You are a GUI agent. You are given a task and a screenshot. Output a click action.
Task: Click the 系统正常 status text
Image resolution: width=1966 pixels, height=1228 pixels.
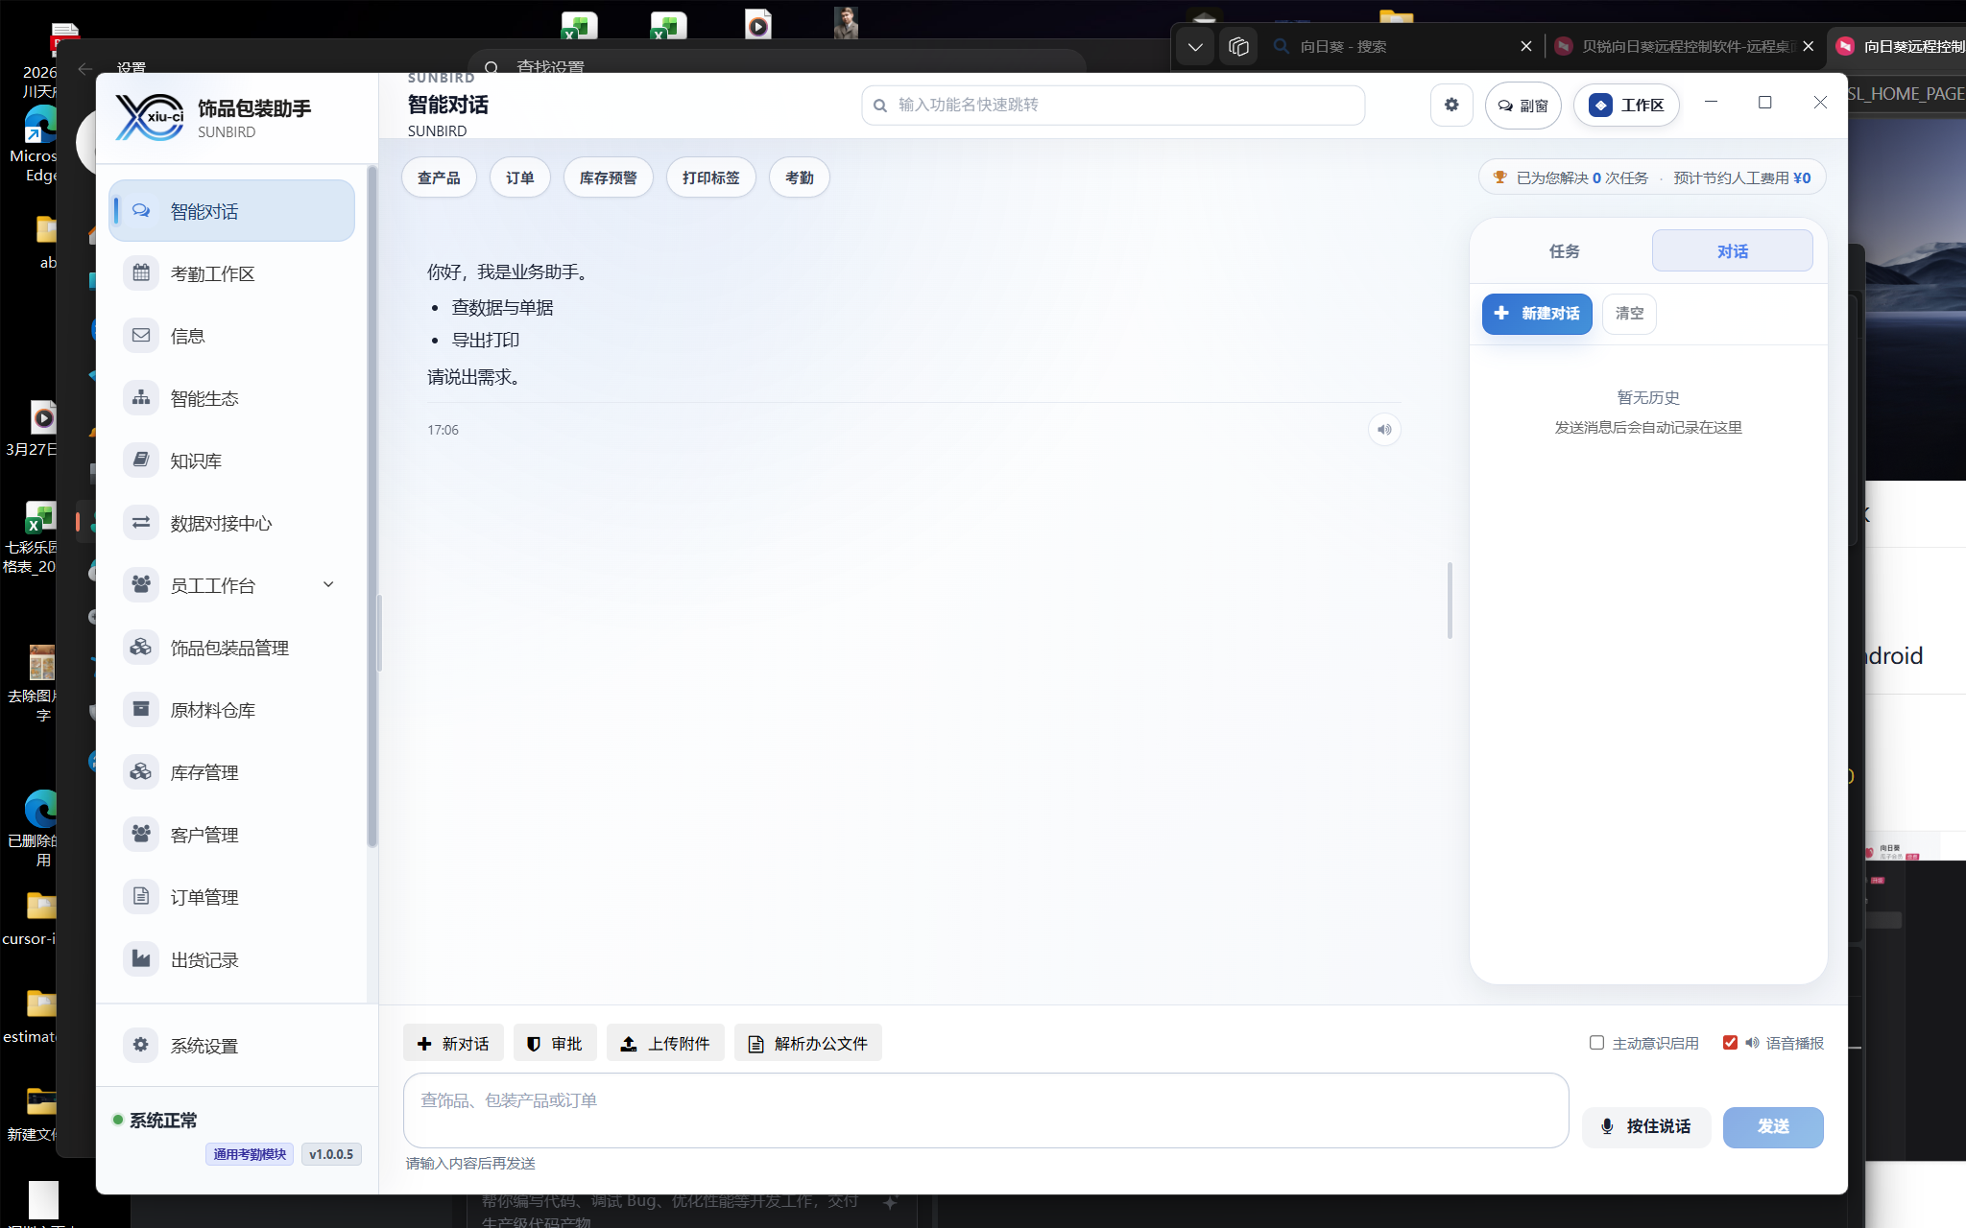coord(163,1120)
